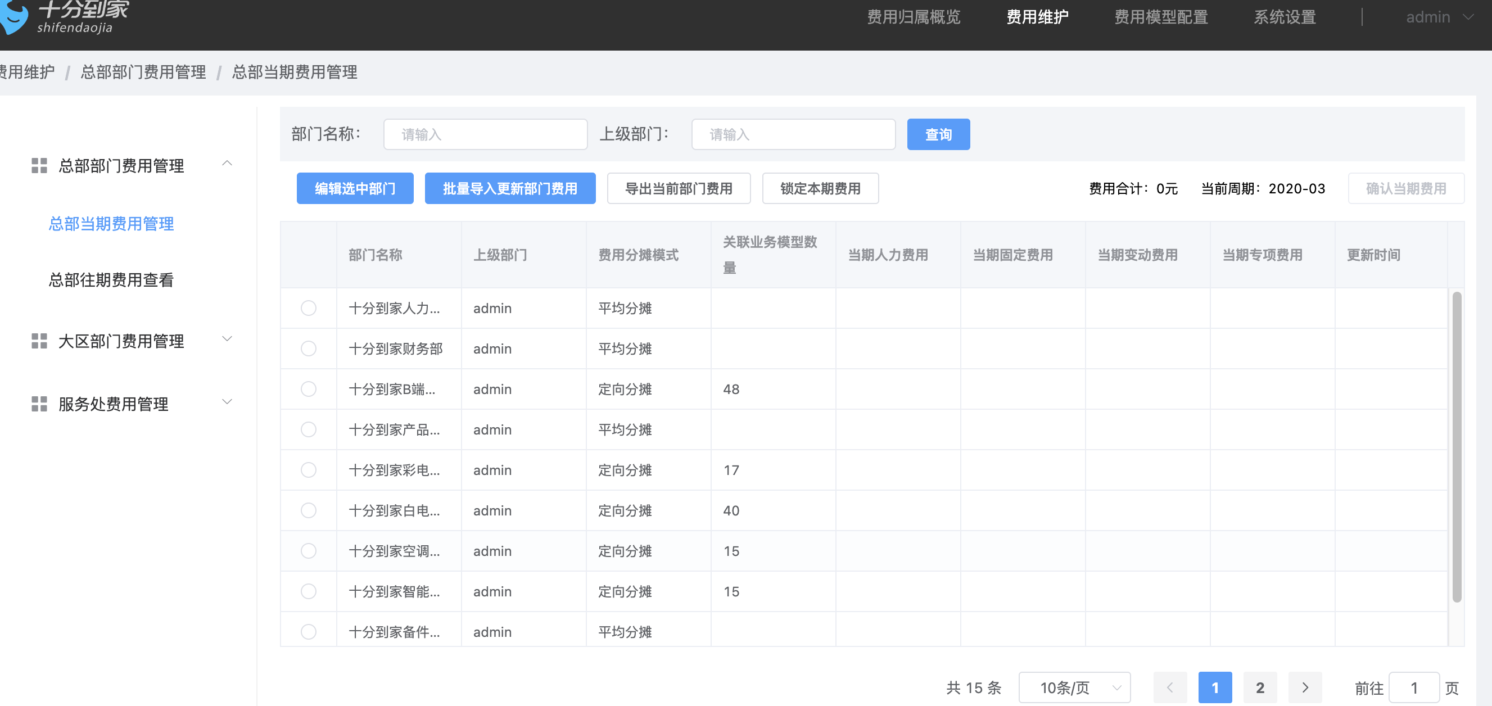
Task: Click the shifendaojia logo icon
Action: [x=13, y=17]
